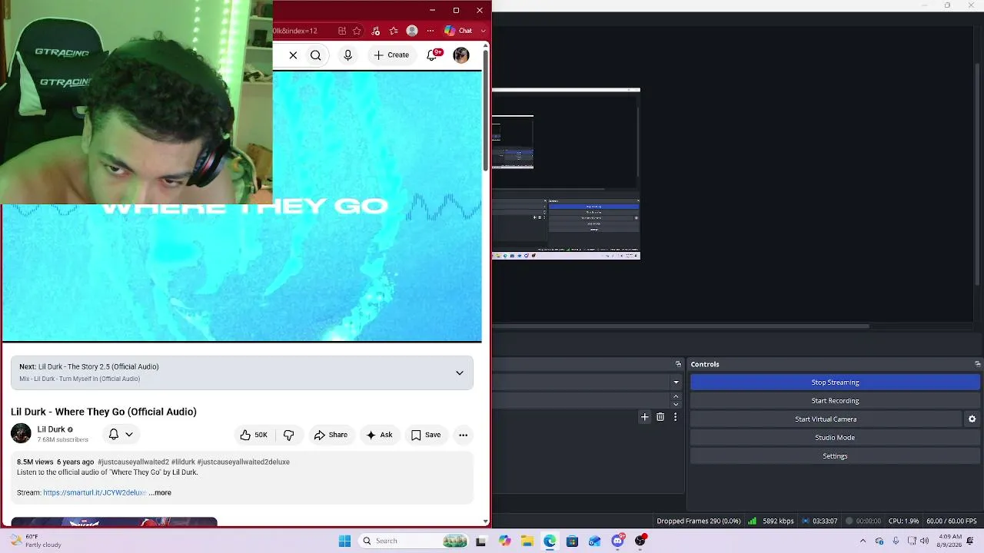Open Copilot Chat in Edge
This screenshot has width=984, height=553.
tap(459, 31)
